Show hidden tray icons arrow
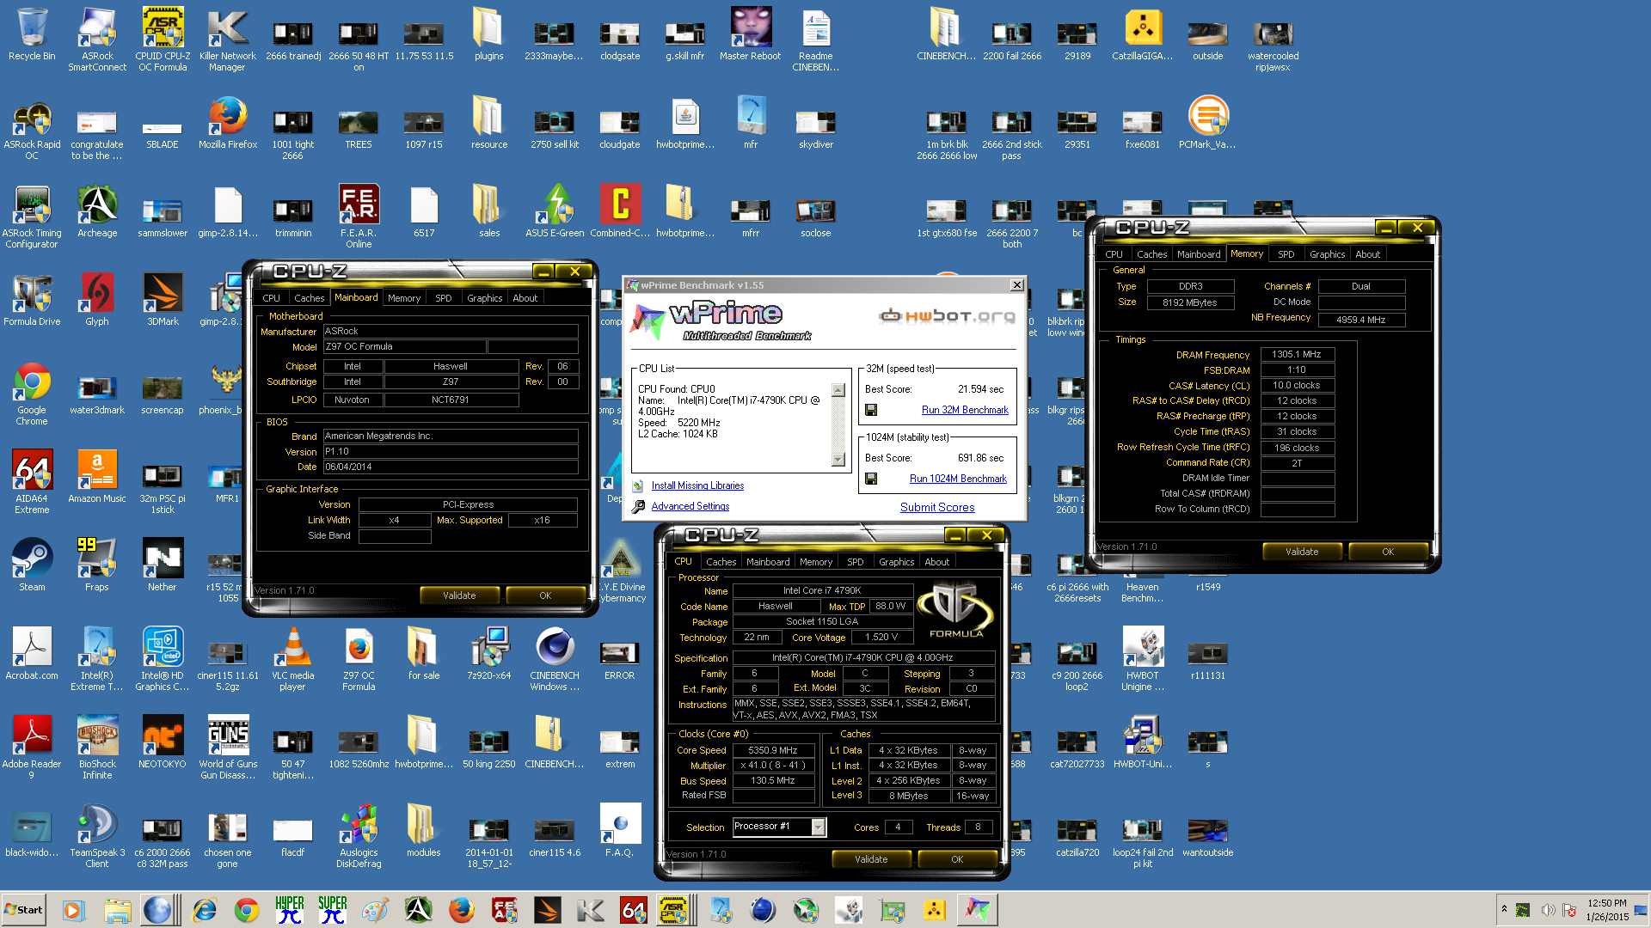Screen dimensions: 1651x928 pos(1504,909)
